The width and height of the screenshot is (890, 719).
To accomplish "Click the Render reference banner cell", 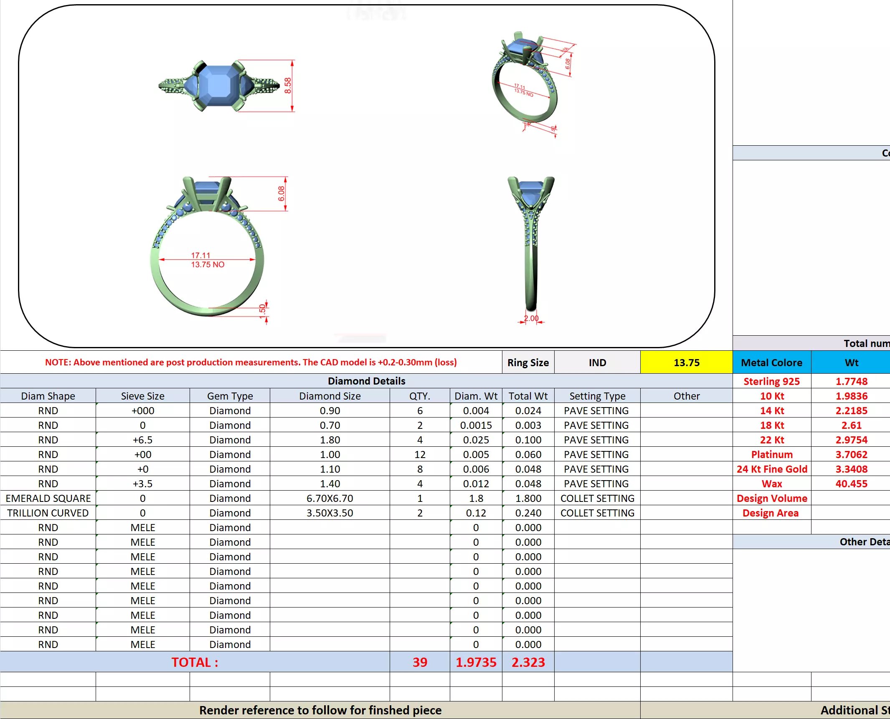I will [320, 710].
